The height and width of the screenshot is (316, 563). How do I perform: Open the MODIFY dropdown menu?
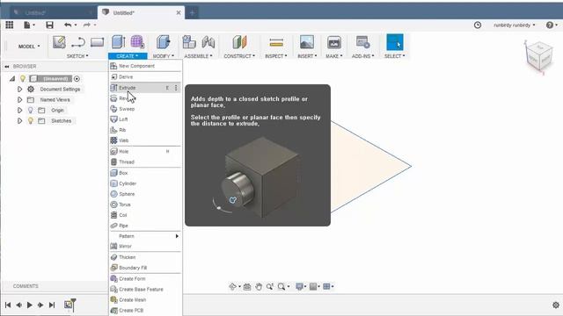click(164, 56)
